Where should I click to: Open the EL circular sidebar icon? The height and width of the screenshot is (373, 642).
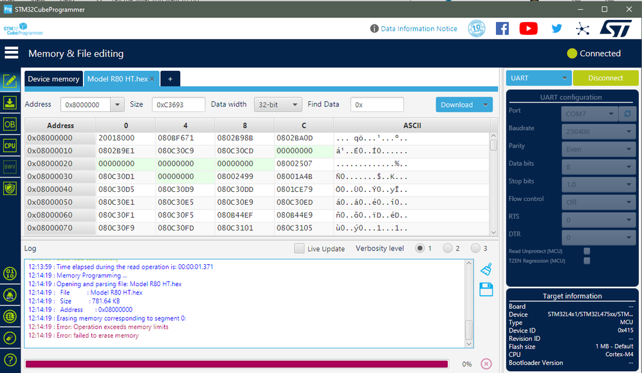coord(10,316)
